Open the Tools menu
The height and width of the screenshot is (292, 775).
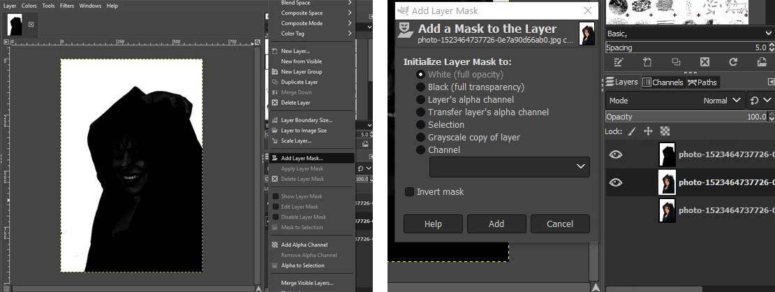(48, 6)
